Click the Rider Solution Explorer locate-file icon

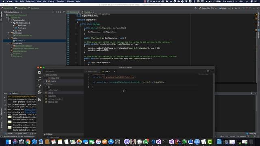pos(54,12)
